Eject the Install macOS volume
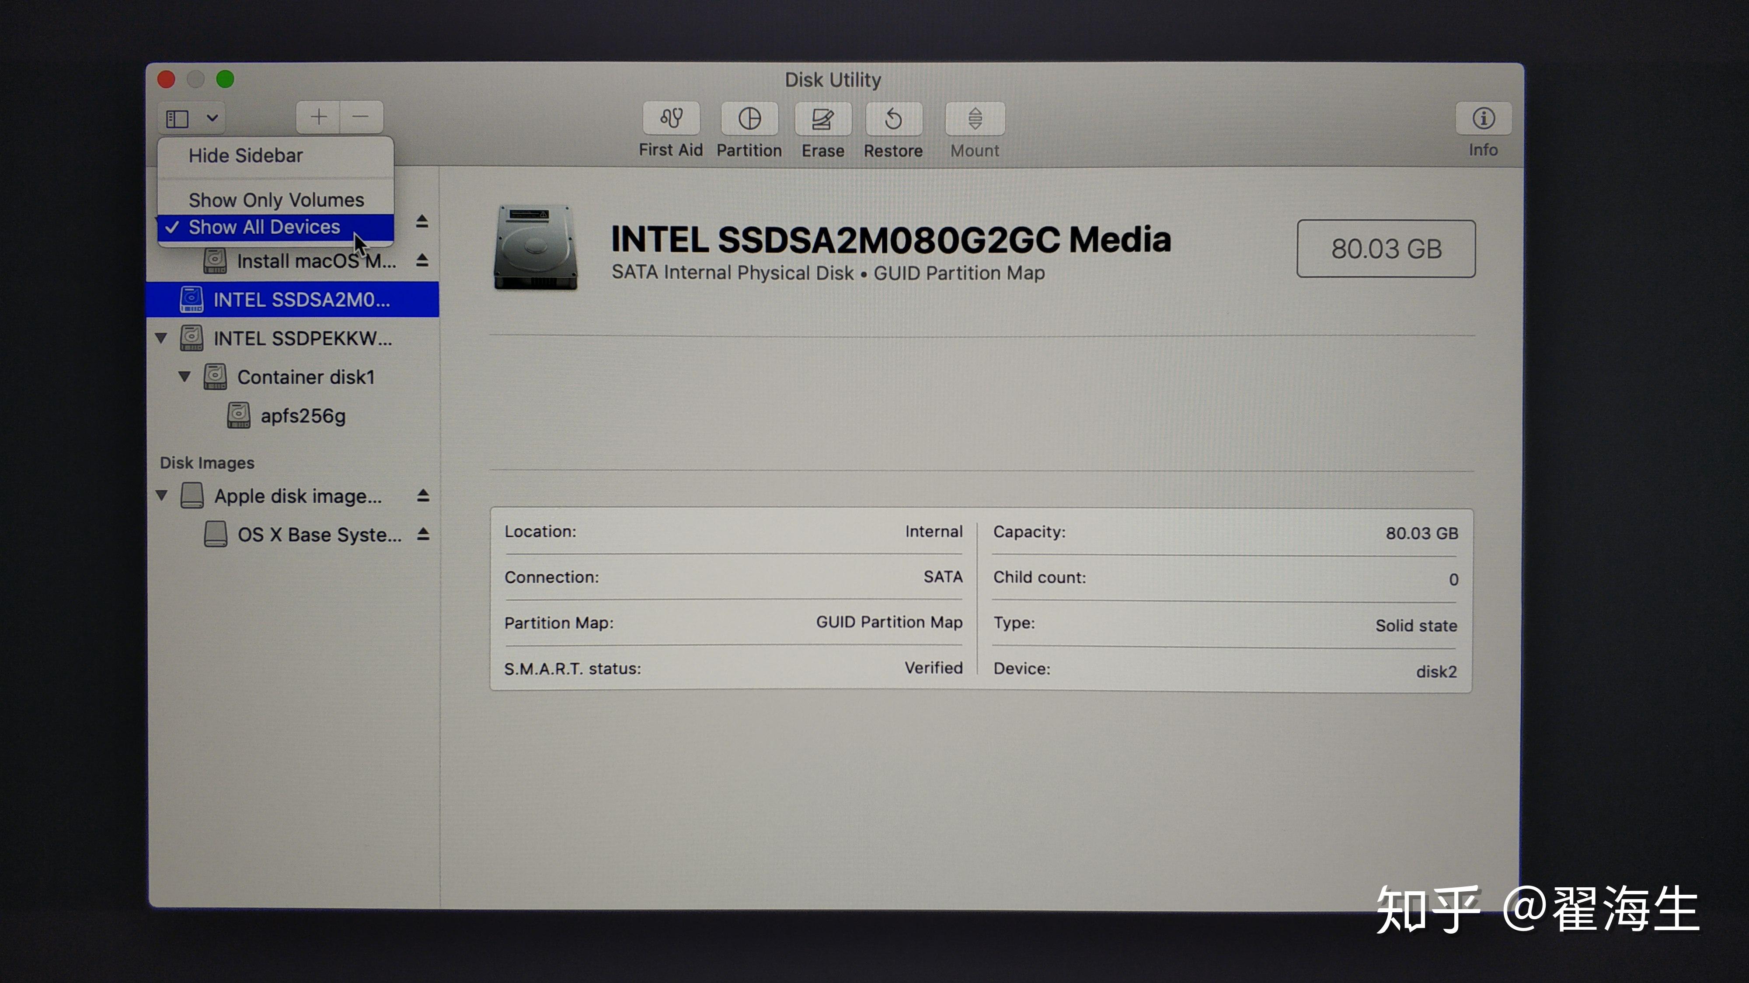Screen dimensions: 1749x983 pyautogui.click(x=422, y=260)
